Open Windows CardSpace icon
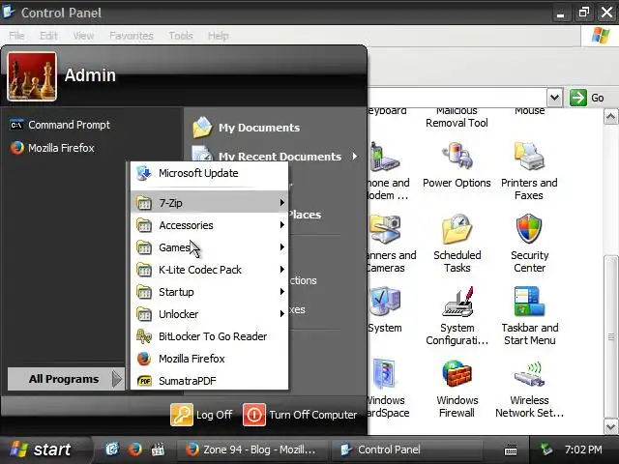The width and height of the screenshot is (619, 464). click(x=388, y=389)
